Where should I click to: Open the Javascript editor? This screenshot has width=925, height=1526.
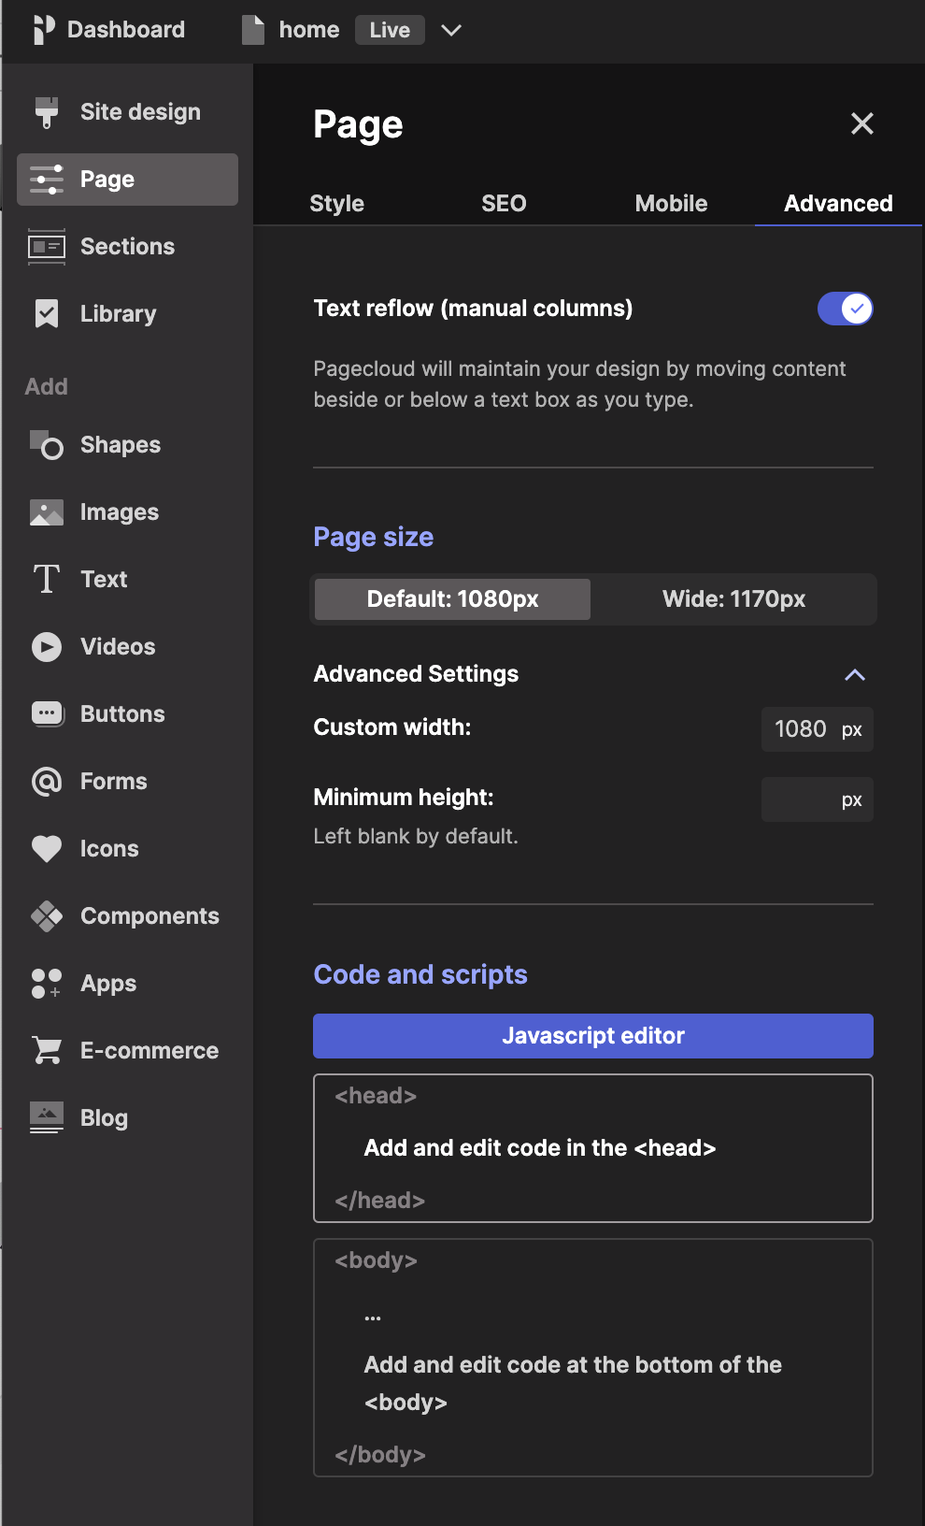point(592,1036)
